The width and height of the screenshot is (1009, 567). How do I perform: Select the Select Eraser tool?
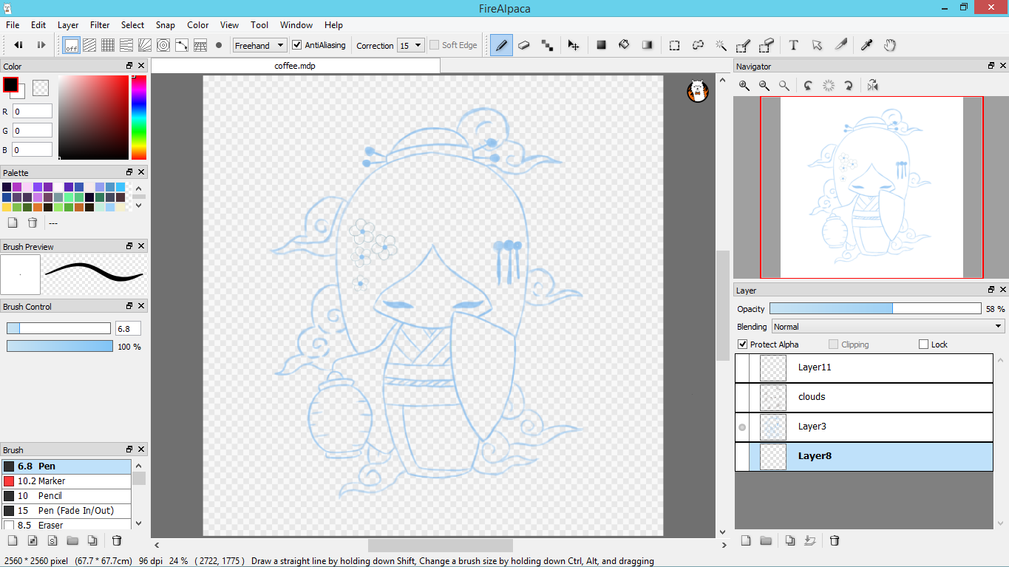click(767, 45)
